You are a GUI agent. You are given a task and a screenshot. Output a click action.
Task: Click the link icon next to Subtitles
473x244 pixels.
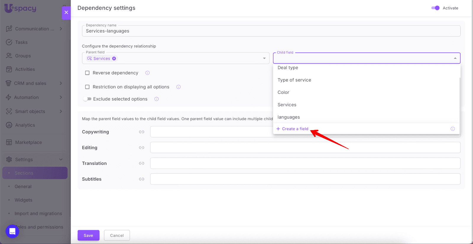142,179
